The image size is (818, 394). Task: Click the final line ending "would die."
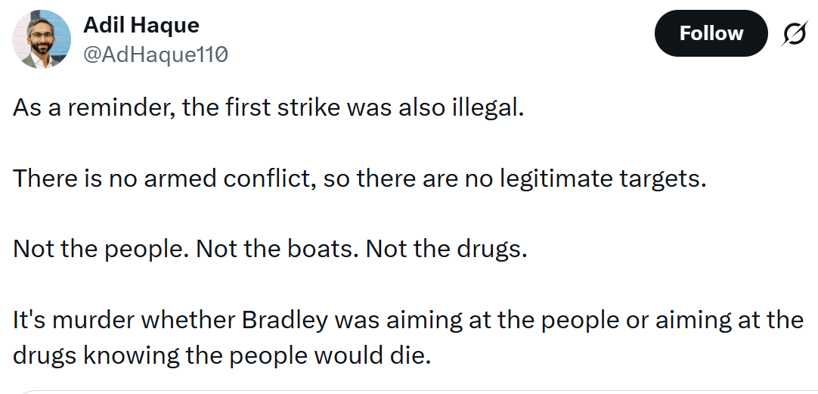[x=222, y=355]
